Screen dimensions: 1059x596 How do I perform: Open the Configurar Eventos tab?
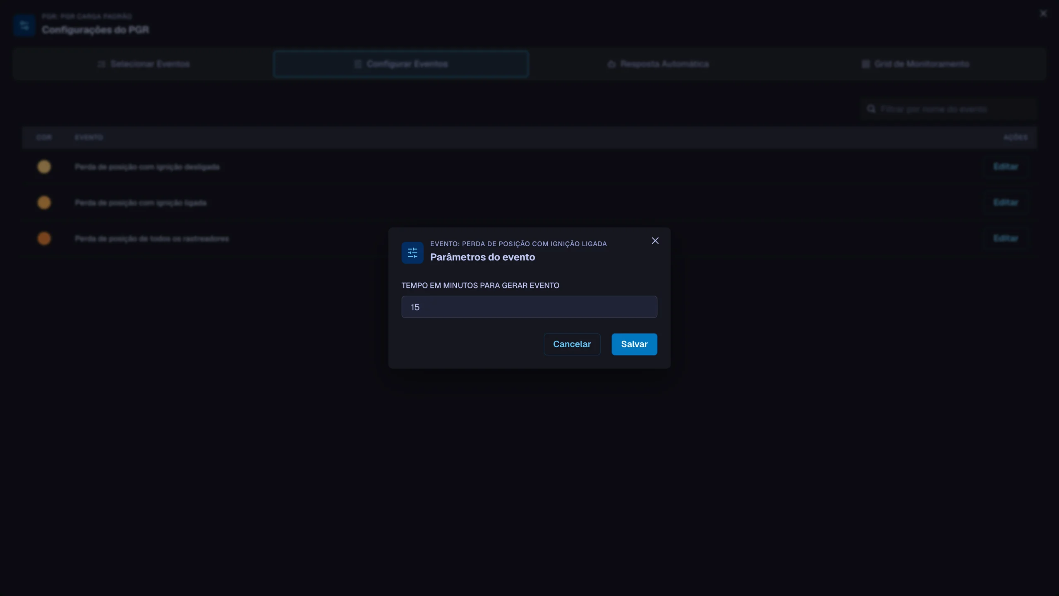click(x=401, y=64)
